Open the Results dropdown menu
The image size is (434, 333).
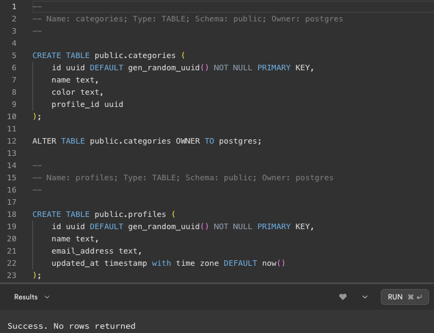coord(32,297)
